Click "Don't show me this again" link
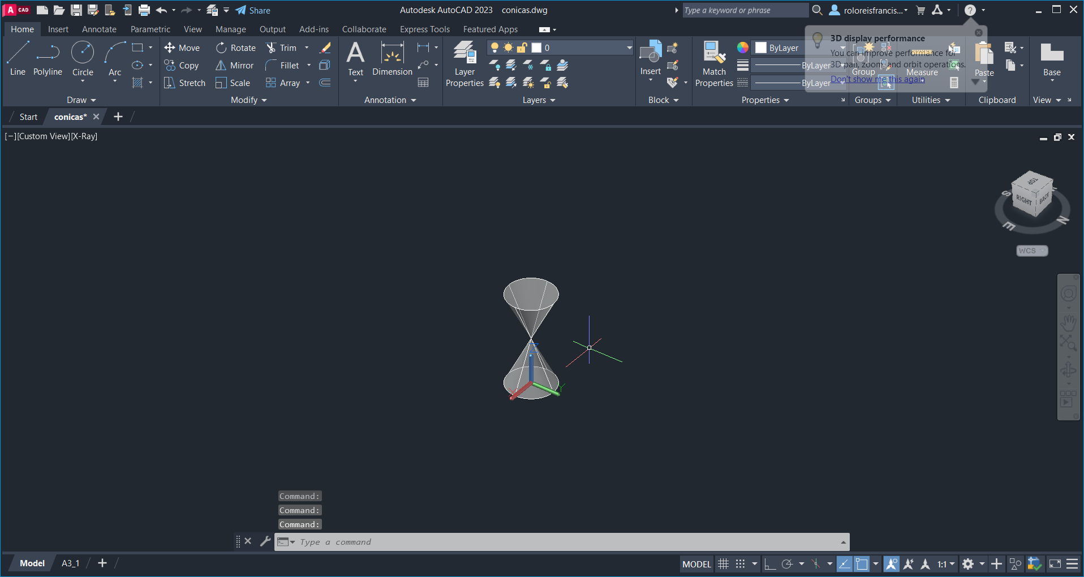 click(x=877, y=79)
